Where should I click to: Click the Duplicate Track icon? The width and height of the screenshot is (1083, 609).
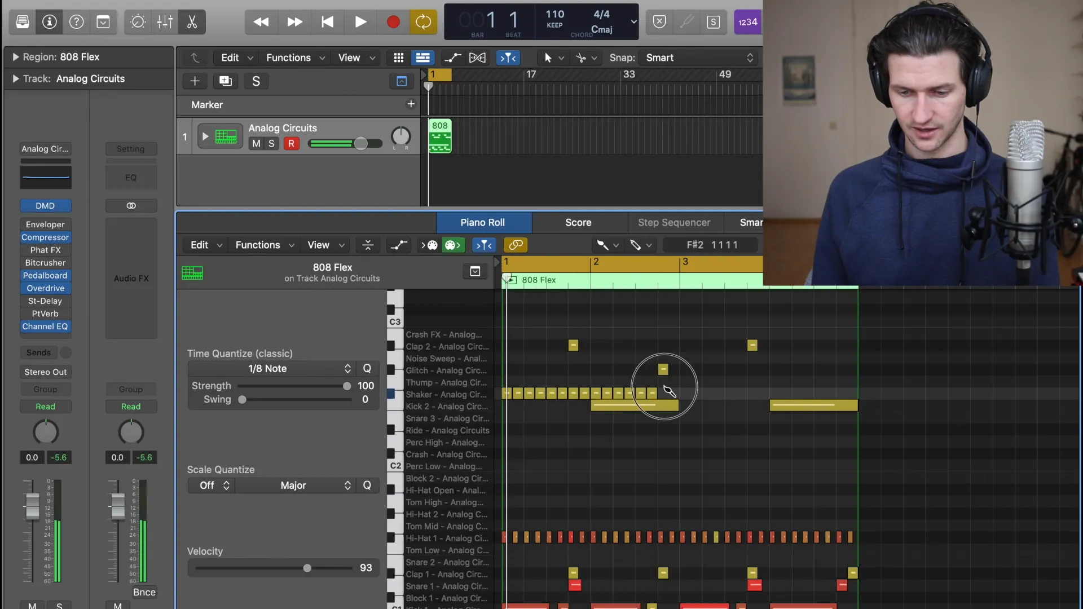click(x=226, y=81)
